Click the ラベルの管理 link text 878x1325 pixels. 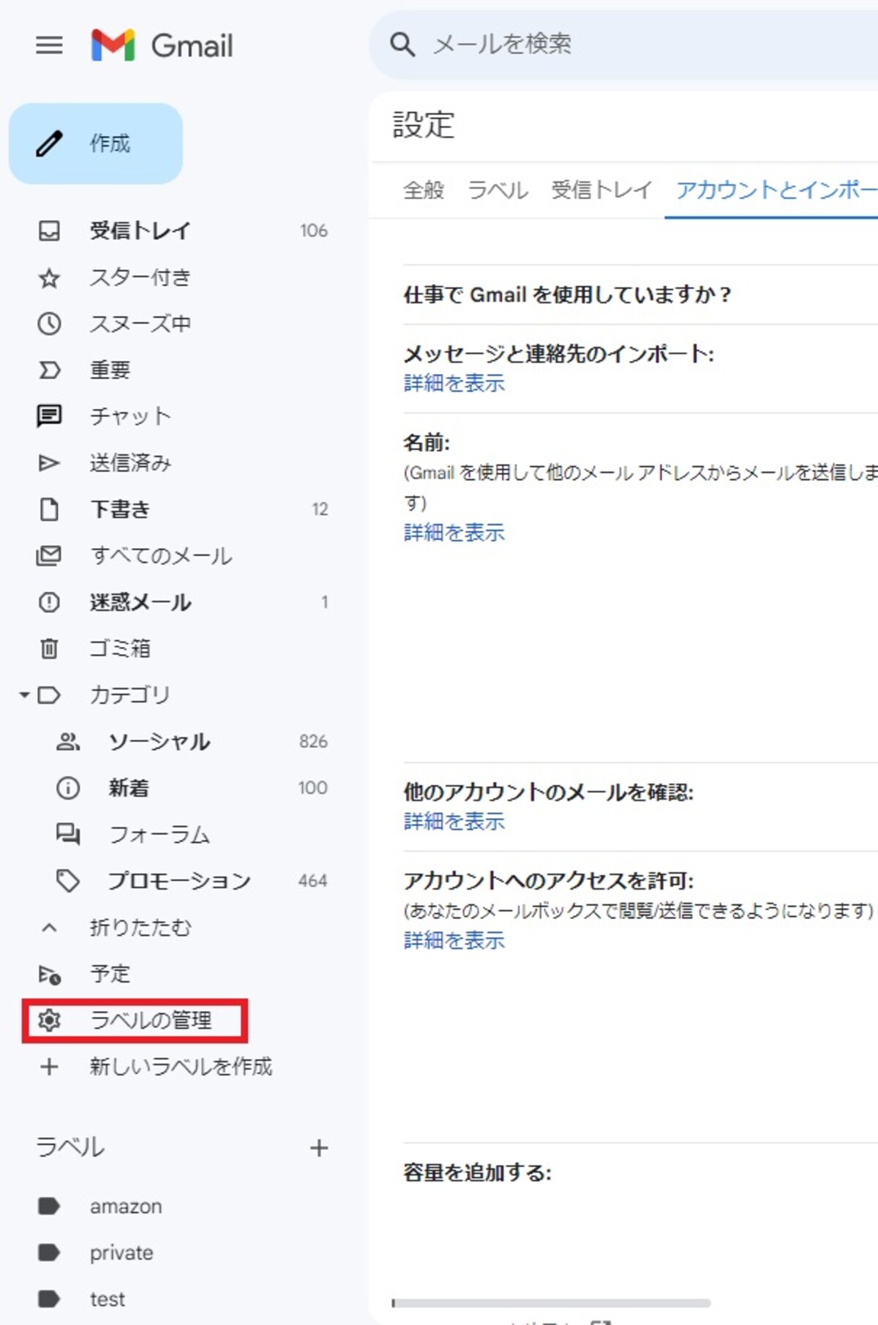click(151, 1021)
